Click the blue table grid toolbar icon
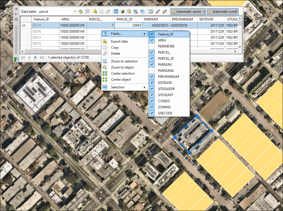283x211 pixels. (116, 12)
